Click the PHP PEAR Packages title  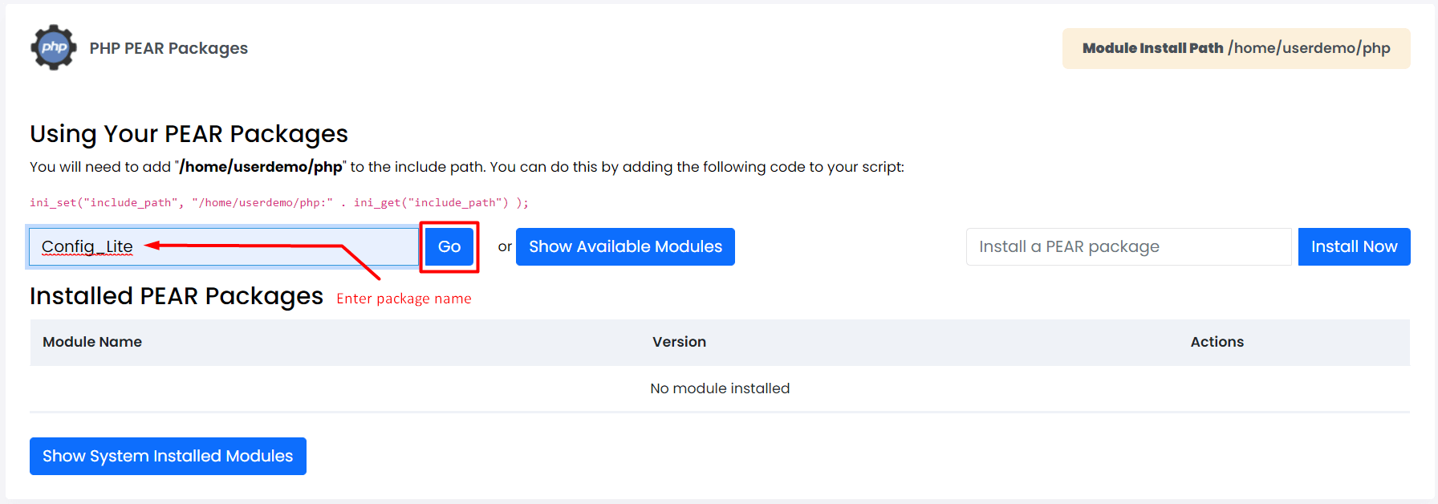pos(169,48)
